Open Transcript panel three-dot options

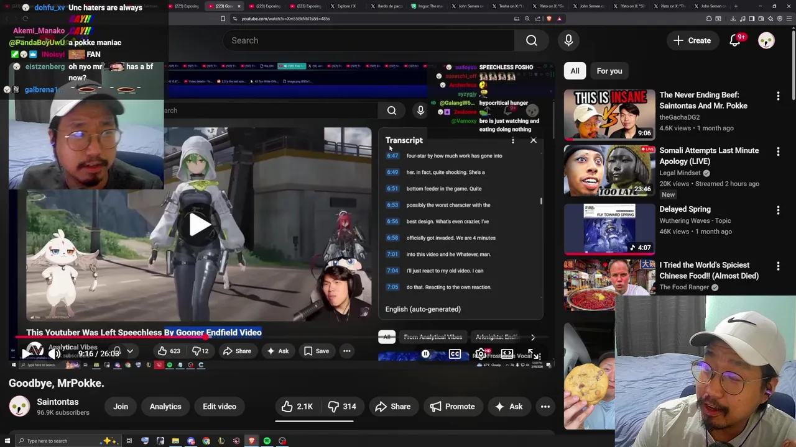click(x=513, y=140)
